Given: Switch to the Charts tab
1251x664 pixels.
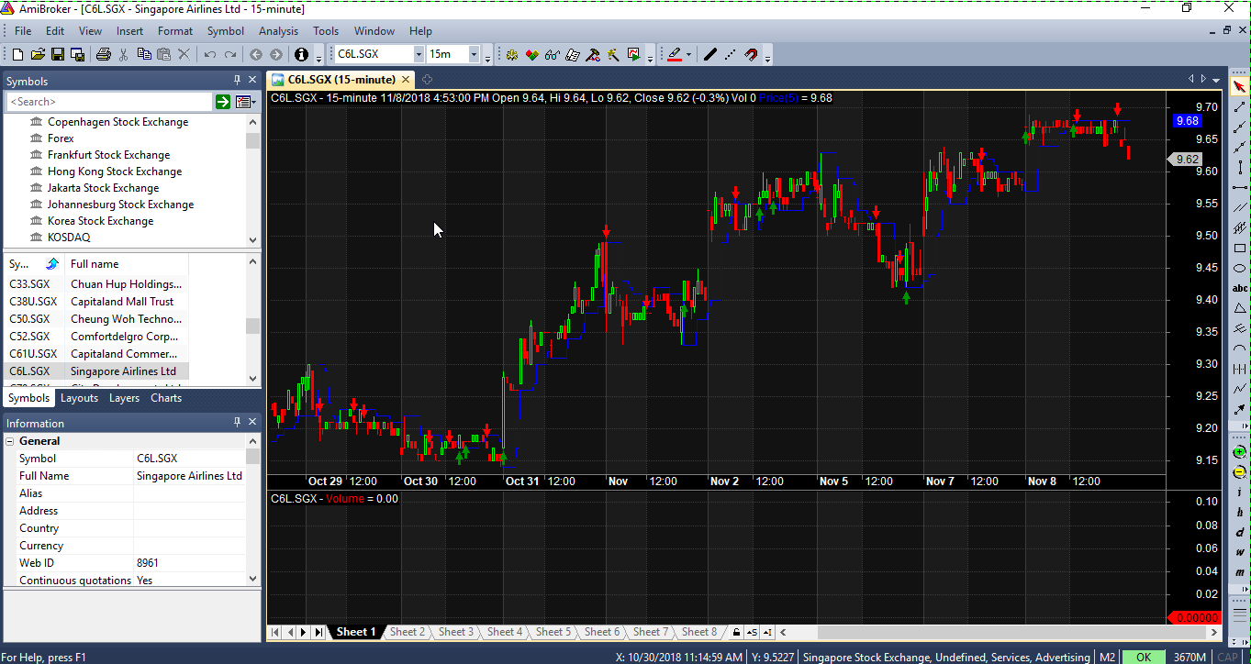Looking at the screenshot, I should (166, 398).
